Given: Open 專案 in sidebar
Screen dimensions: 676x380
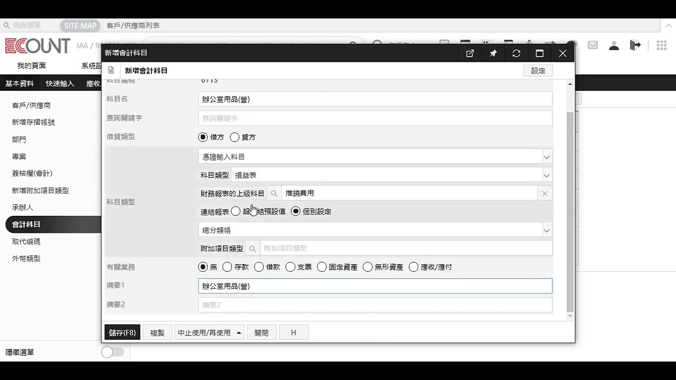Looking at the screenshot, I should point(19,157).
